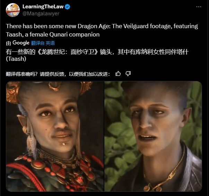Open the LearningTheLaw profile avatar
209x196 pixels.
click(13, 10)
